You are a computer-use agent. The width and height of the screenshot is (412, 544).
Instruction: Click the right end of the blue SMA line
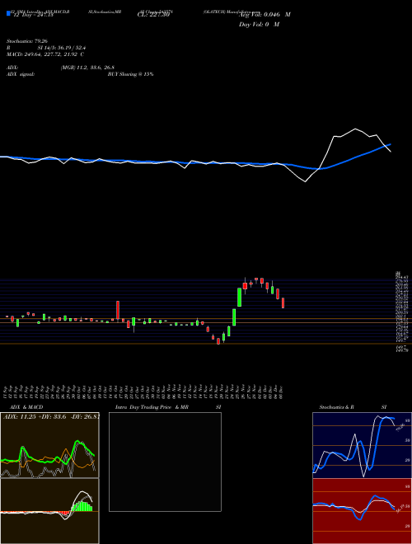pos(391,144)
